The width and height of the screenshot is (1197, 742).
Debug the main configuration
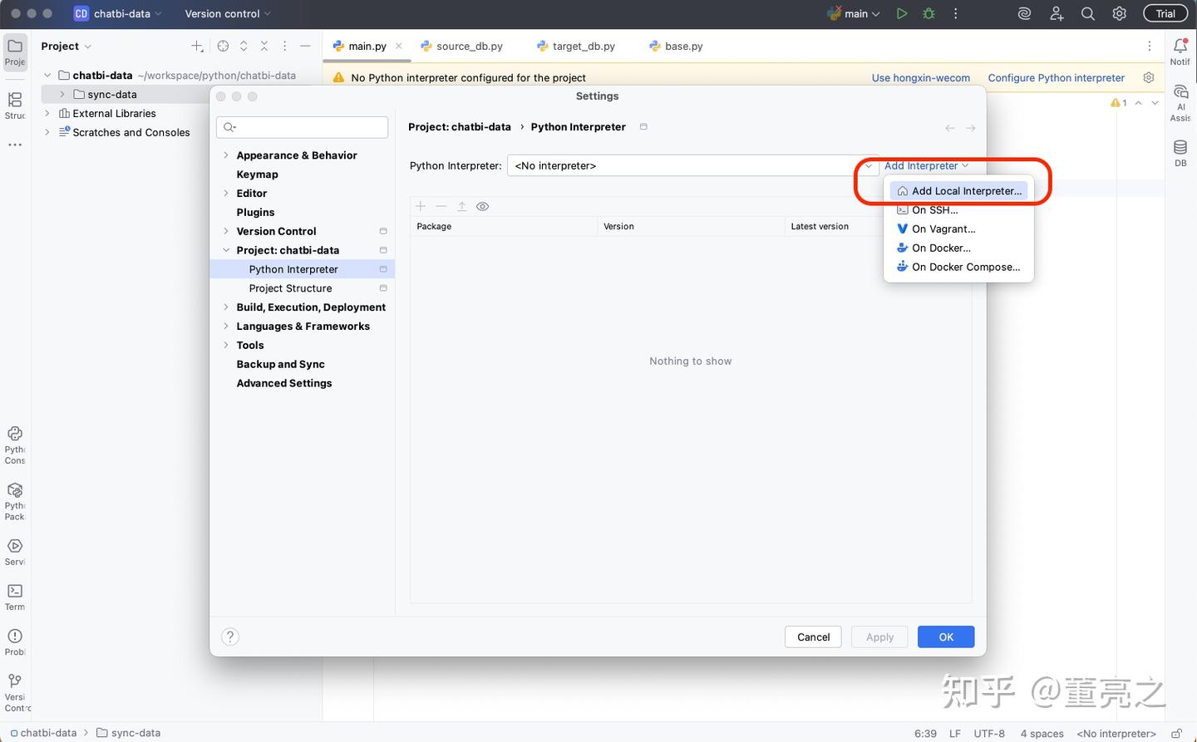click(x=929, y=13)
